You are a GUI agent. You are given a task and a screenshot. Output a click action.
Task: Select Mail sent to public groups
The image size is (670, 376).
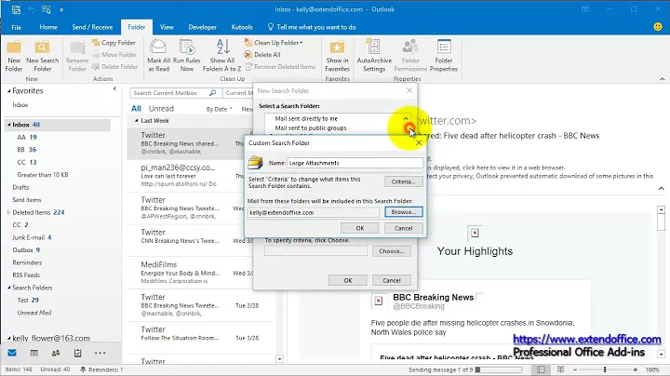[311, 128]
